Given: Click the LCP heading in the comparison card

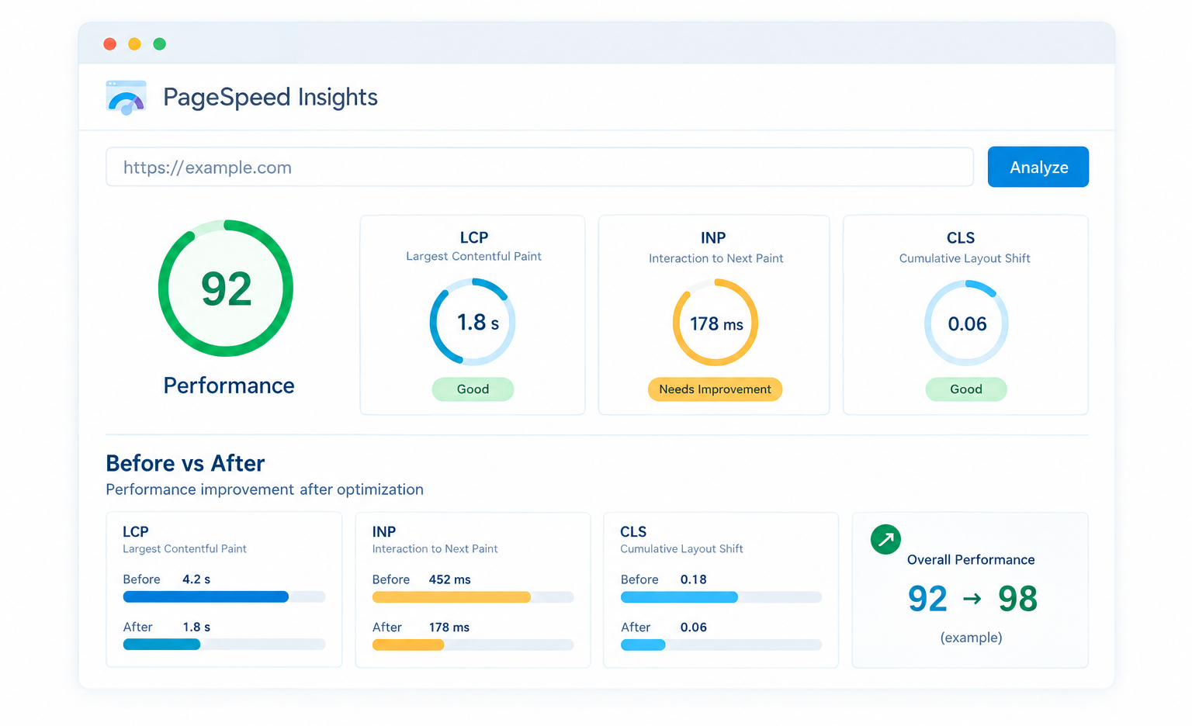Looking at the screenshot, I should pos(136,532).
